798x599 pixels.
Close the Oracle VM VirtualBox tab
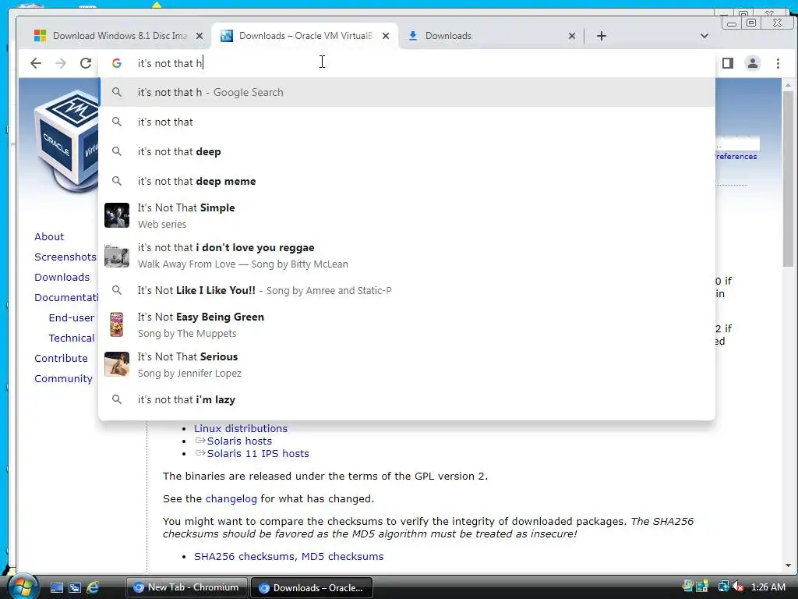(x=386, y=36)
